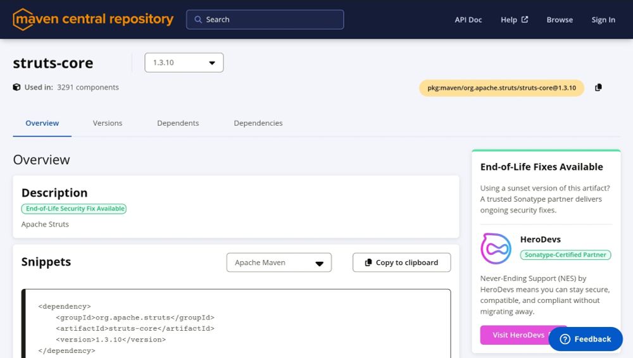Click the HeroDevs logo icon
This screenshot has height=358, width=633.
coord(496,249)
